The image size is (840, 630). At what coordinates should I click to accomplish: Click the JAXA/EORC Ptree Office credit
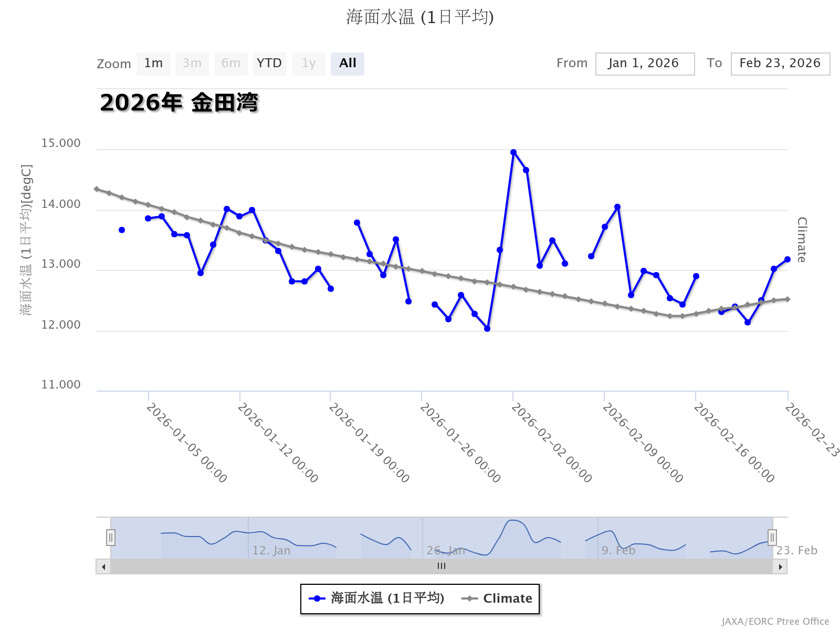775,622
